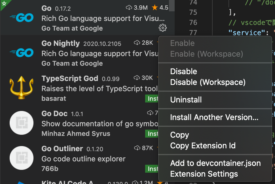Open the Go Nightly extension title
Viewport: 275px width, 184px height.
tap(60, 43)
